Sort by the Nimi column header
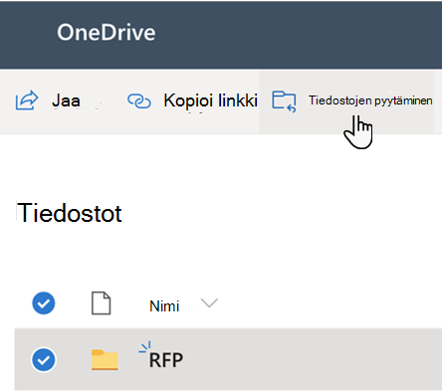This screenshot has width=442, height=392. coord(164,305)
